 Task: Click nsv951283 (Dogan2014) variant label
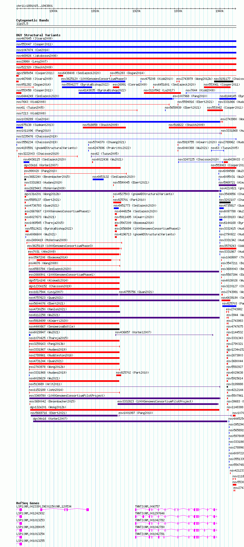[x=127, y=73]
